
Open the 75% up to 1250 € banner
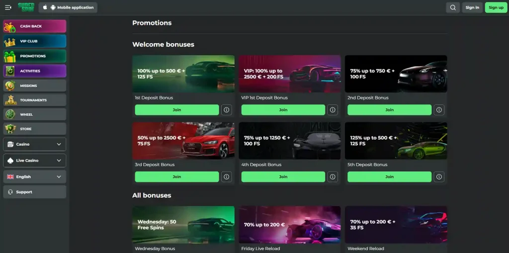(x=290, y=141)
